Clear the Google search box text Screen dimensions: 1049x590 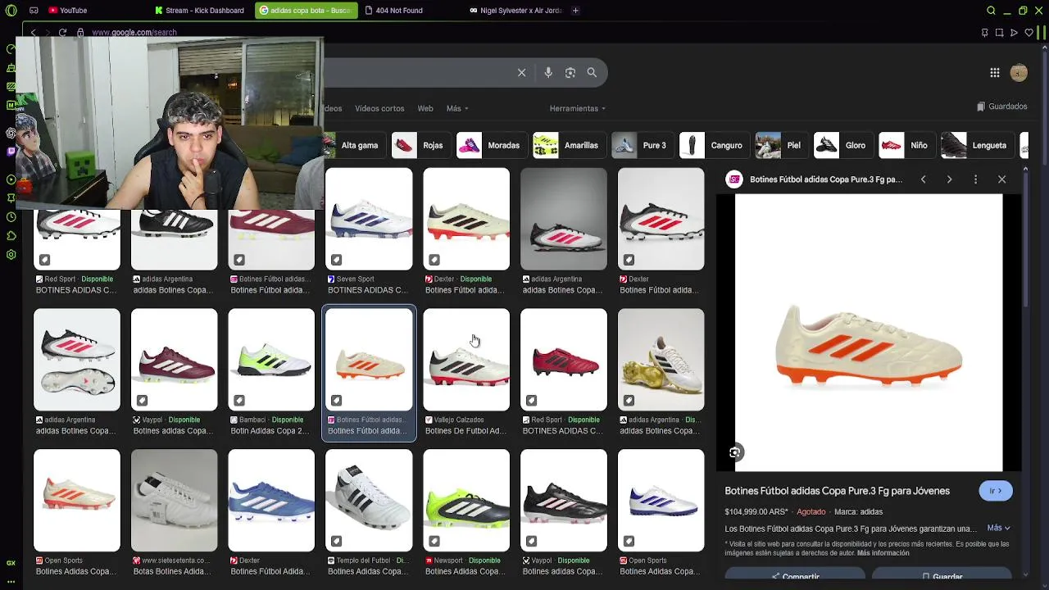coord(521,73)
